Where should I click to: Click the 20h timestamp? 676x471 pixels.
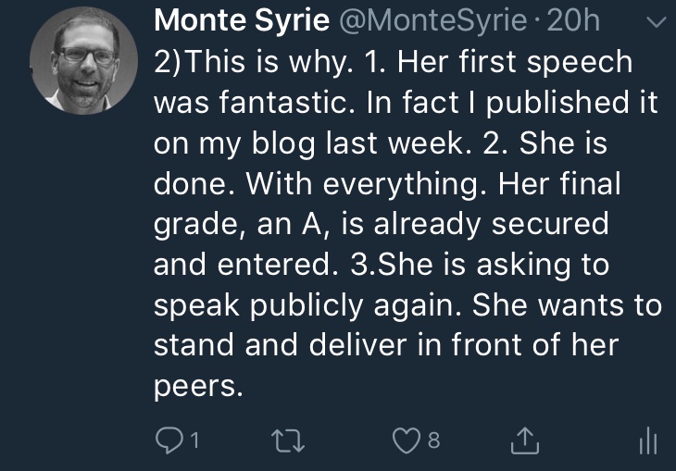(x=574, y=21)
